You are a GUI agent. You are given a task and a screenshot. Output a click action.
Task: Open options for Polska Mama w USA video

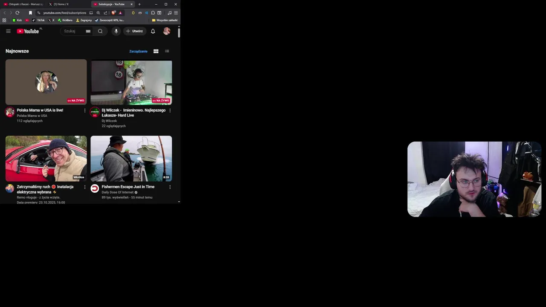[84, 110]
